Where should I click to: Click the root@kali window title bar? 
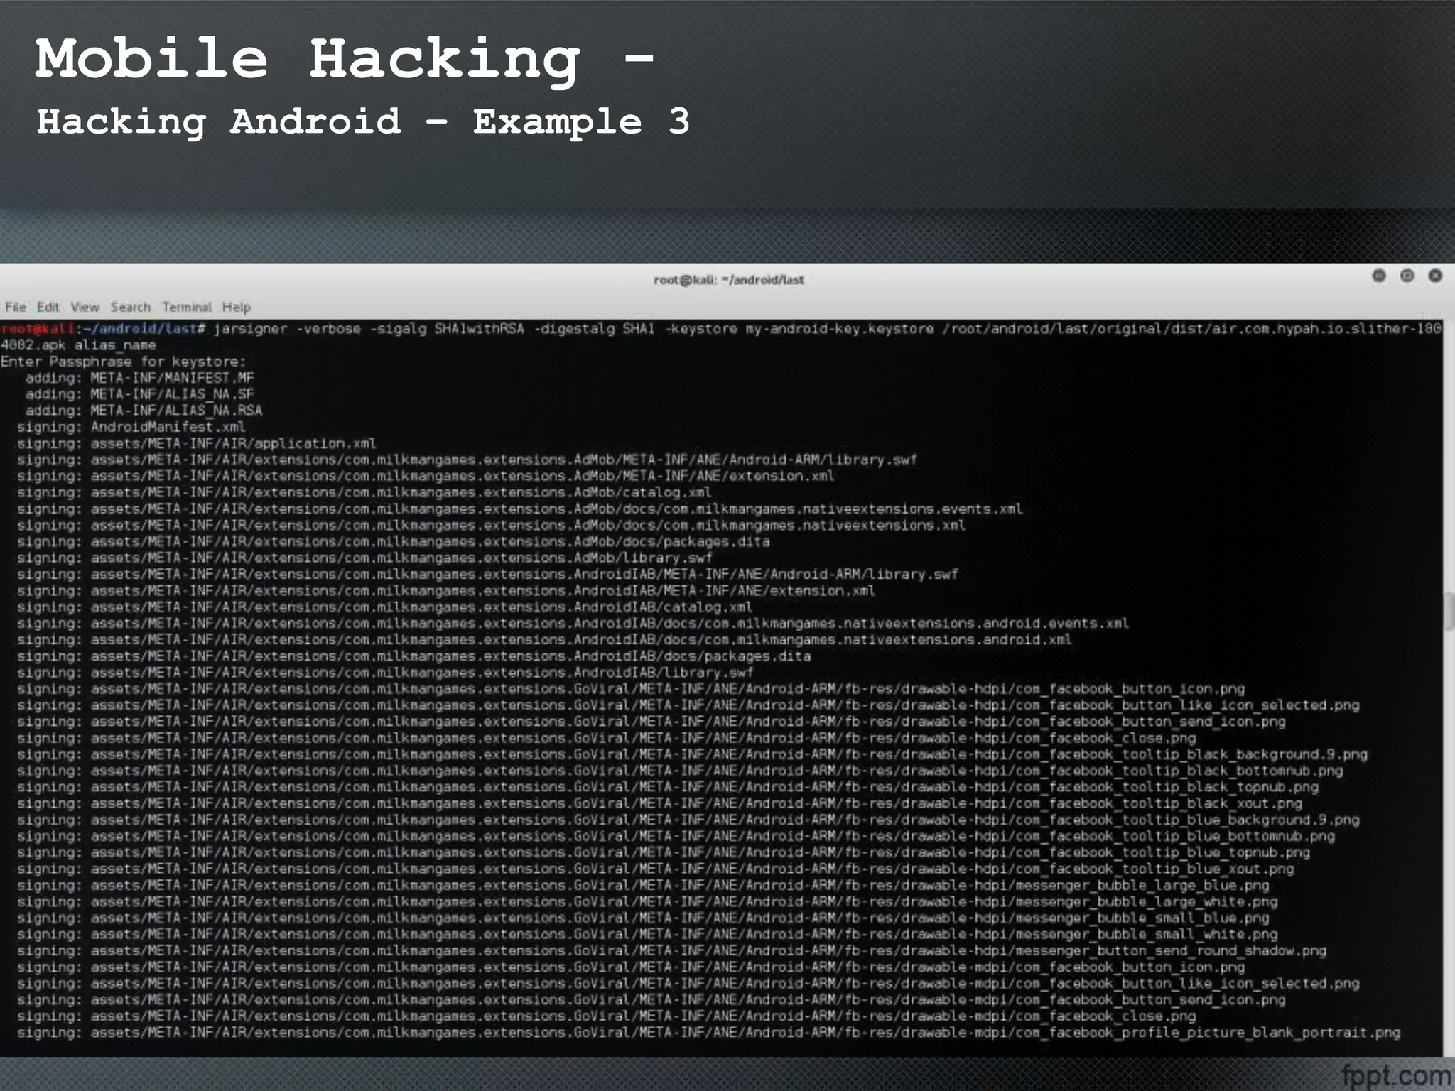(x=727, y=280)
